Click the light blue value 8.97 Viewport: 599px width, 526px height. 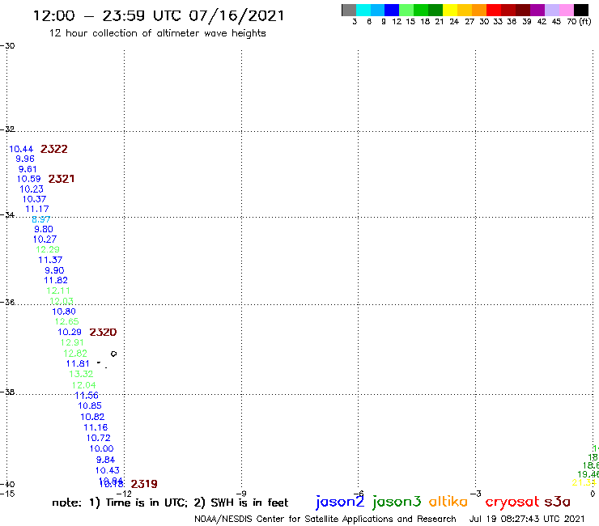[x=40, y=219]
